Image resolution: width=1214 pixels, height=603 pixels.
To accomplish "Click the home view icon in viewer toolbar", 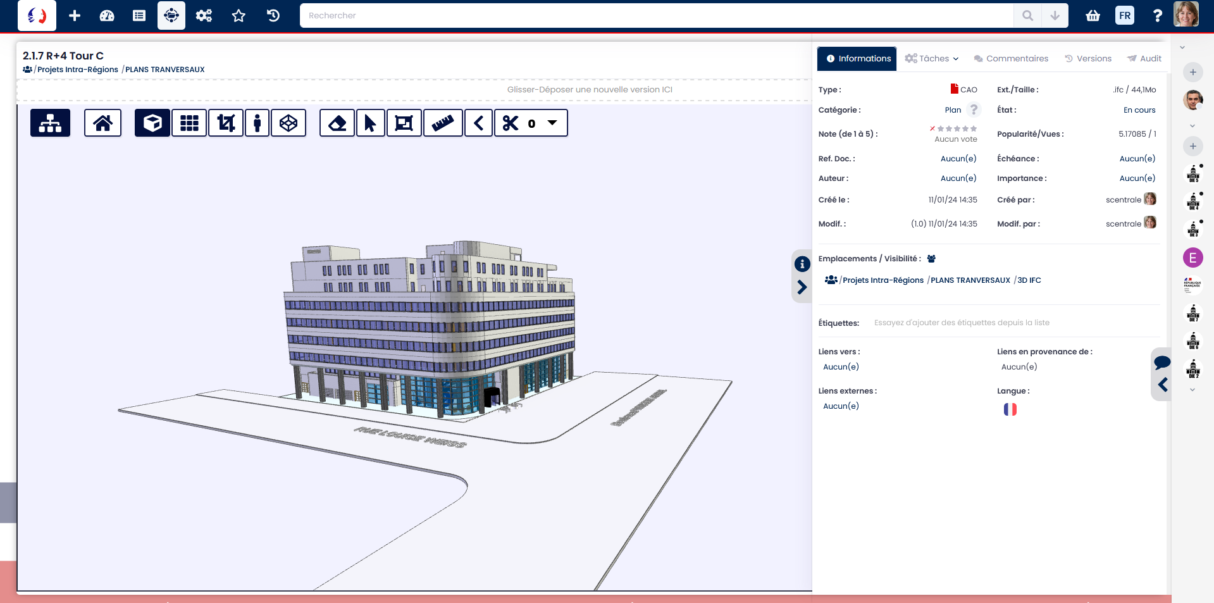I will (x=102, y=123).
